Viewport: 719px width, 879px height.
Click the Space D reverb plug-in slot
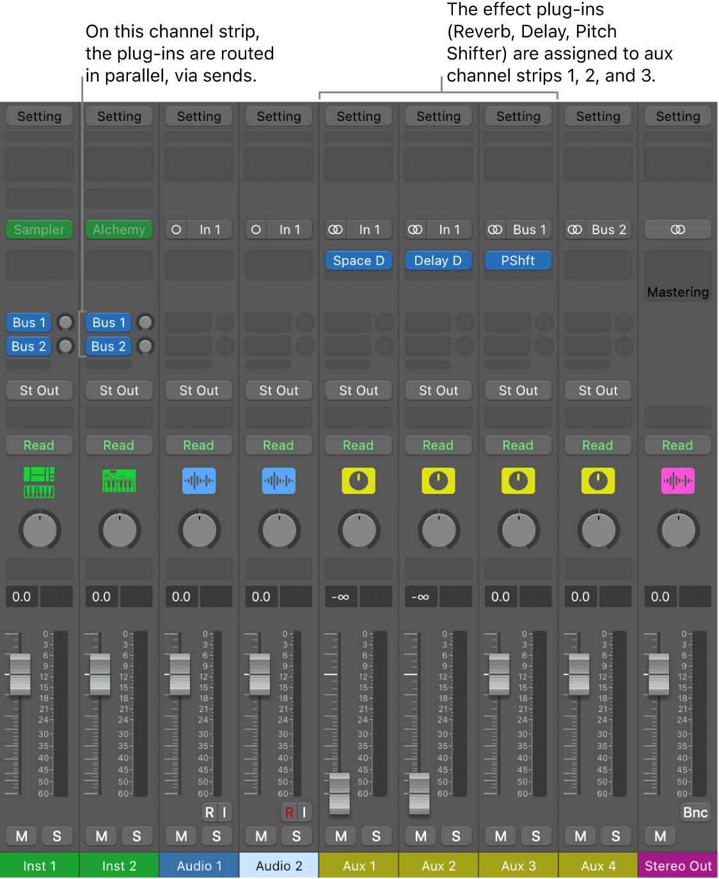(358, 260)
